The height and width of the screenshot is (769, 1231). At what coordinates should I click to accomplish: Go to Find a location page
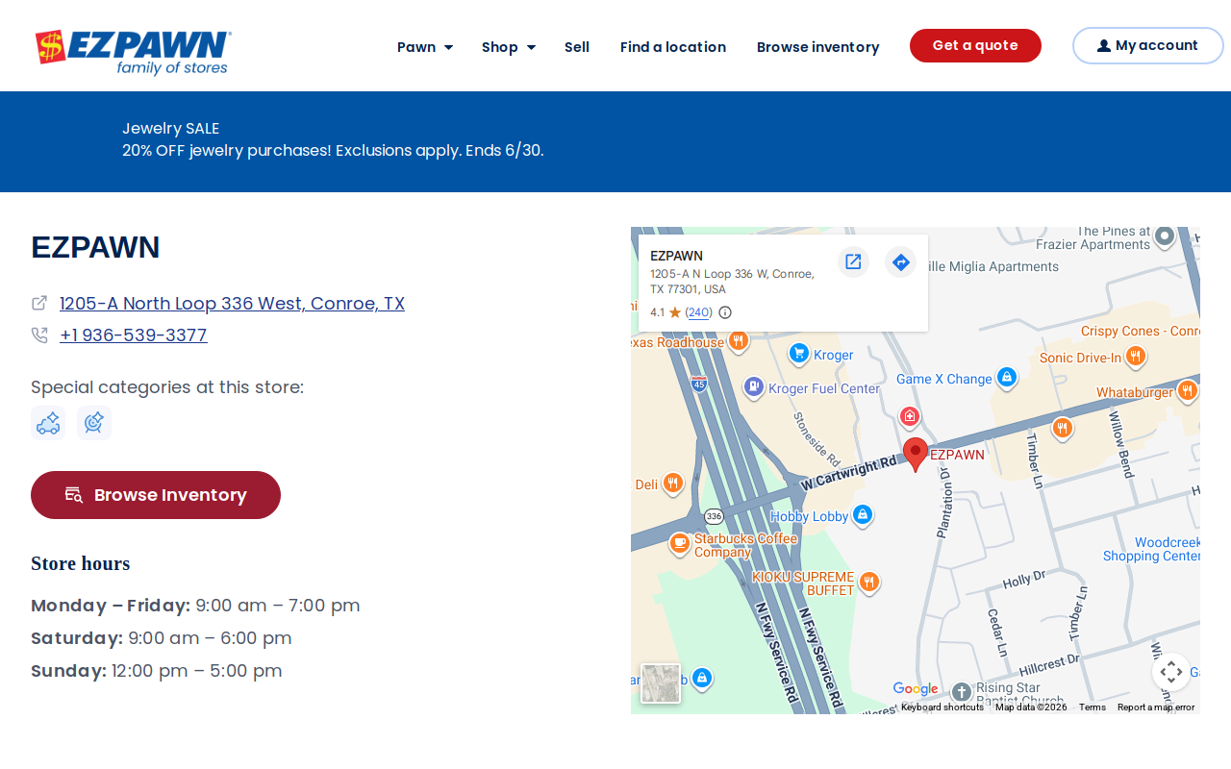tap(673, 47)
